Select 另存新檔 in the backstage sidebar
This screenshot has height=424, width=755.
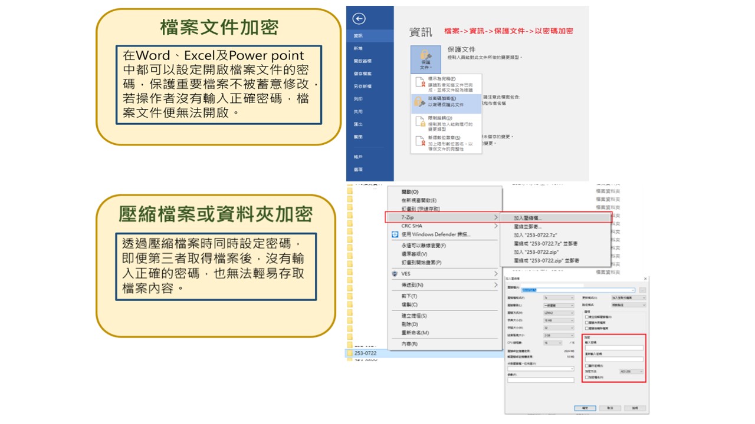[x=370, y=87]
